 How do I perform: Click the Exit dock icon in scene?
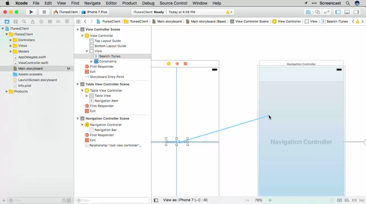pos(185,64)
